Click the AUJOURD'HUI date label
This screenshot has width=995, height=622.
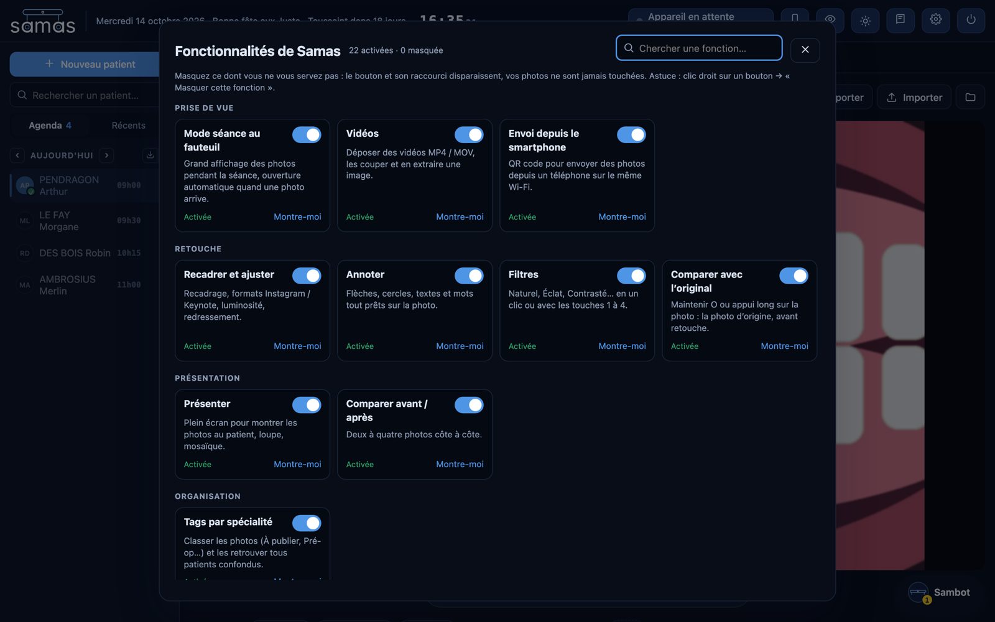point(62,155)
